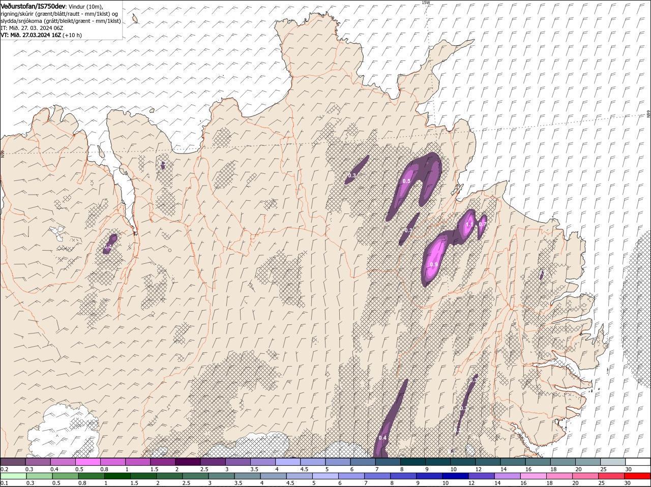Click the upper legend swatch between 9 and 10

[x=437, y=462]
